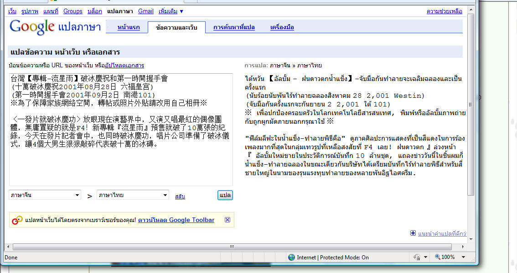Click the horizontal scrollbar thumb
Image resolution: width=517 pixels, height=273 pixels.
pyautogui.click(x=232, y=246)
